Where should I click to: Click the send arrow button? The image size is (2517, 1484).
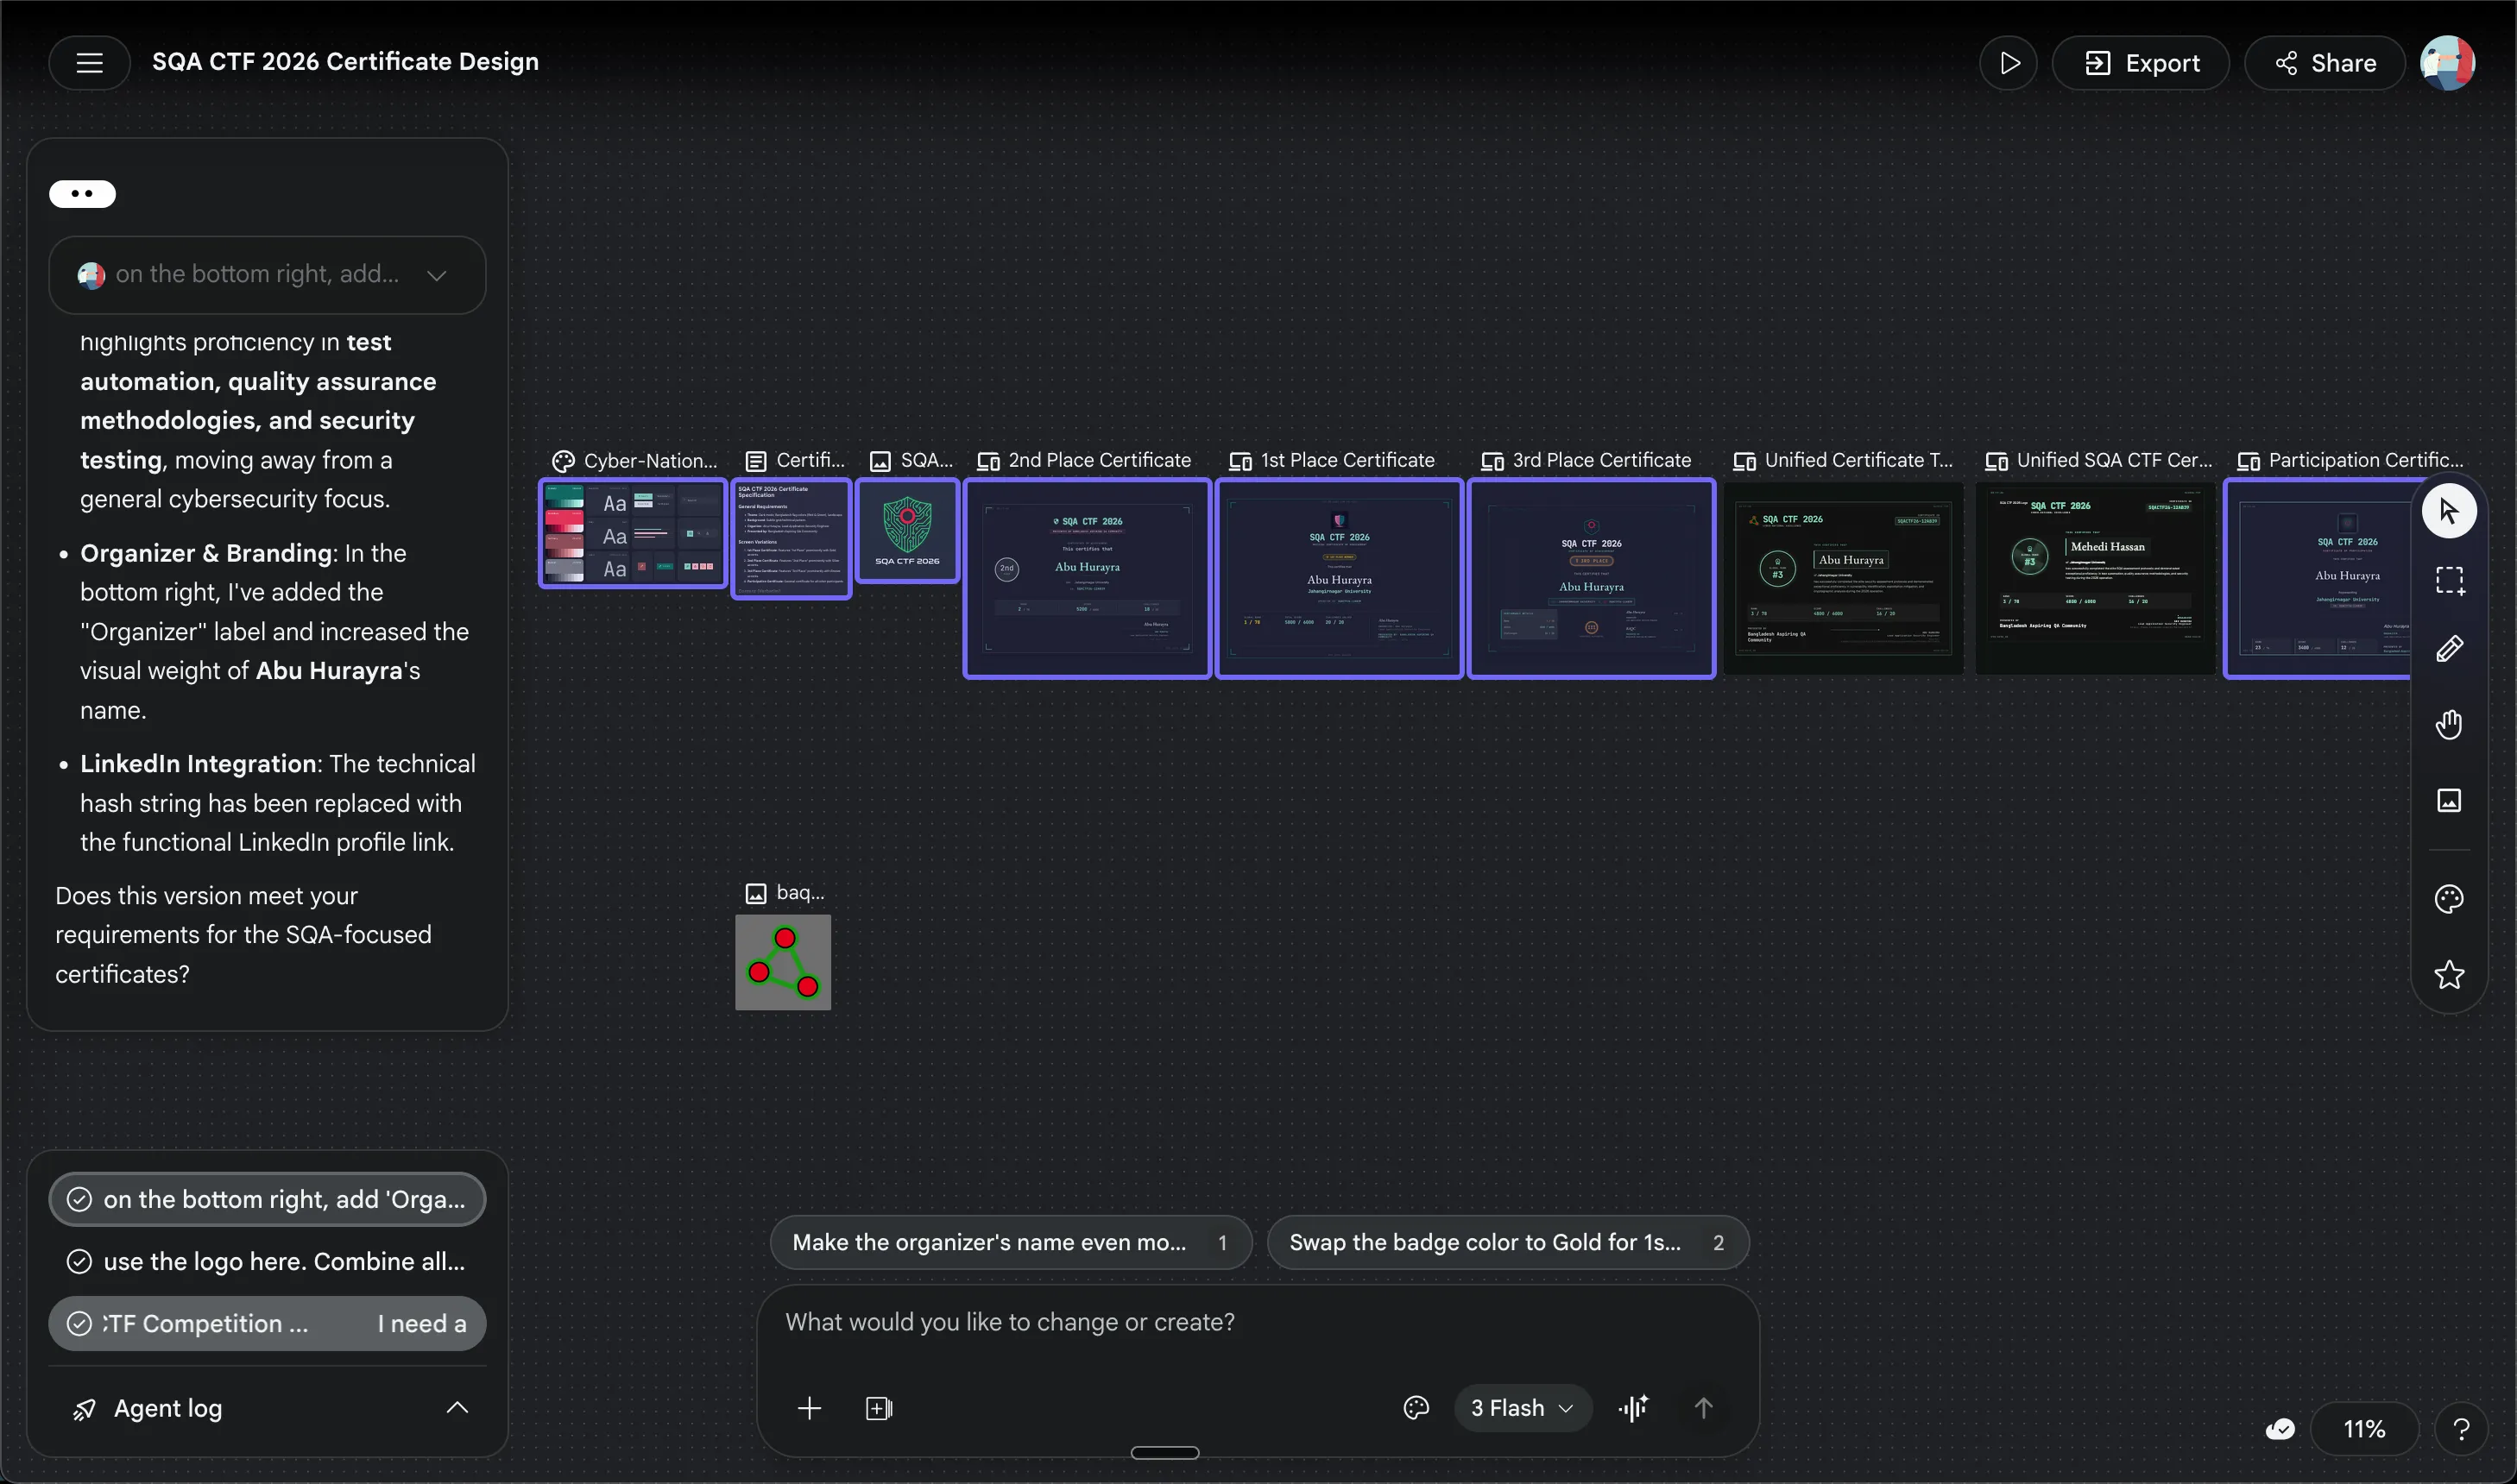[1704, 1408]
